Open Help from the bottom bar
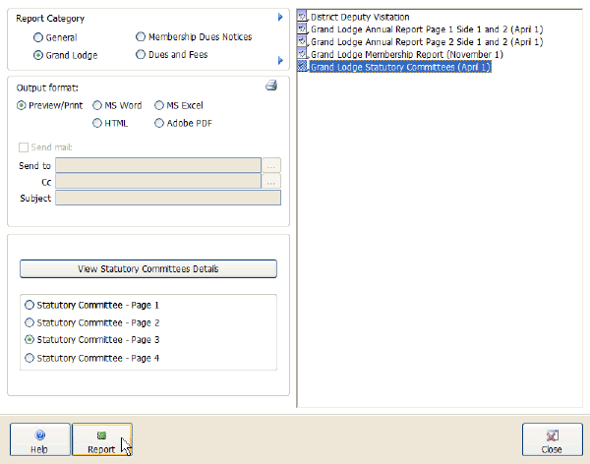The image size is (590, 464). [39, 440]
